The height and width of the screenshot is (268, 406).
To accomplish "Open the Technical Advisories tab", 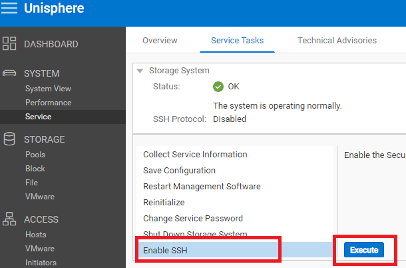I will tap(337, 41).
